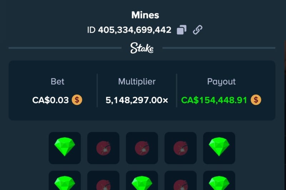Click the Mines game title
This screenshot has height=190, width=286.
(145, 15)
